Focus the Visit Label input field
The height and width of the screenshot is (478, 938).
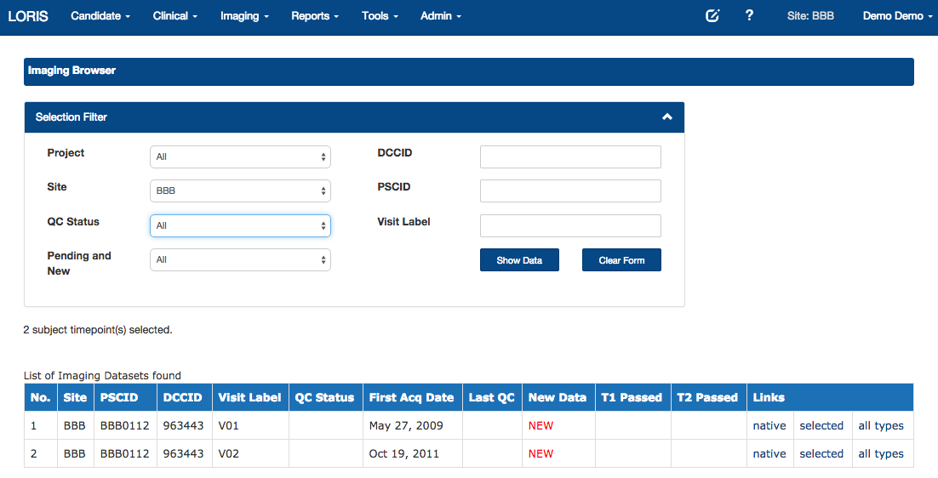[x=570, y=225]
